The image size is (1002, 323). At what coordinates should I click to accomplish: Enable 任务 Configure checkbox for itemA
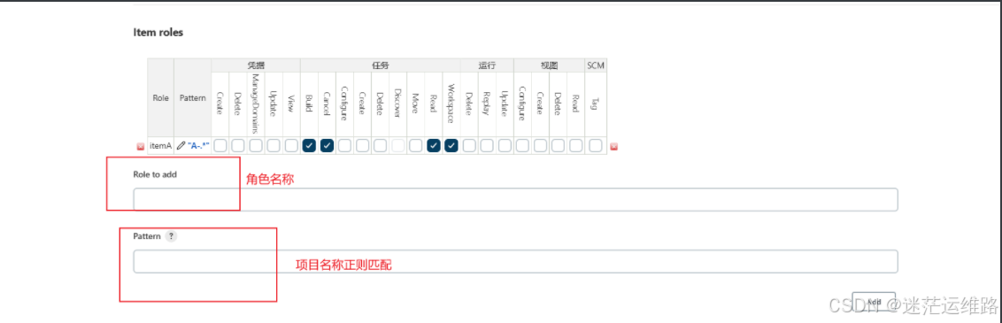click(345, 145)
